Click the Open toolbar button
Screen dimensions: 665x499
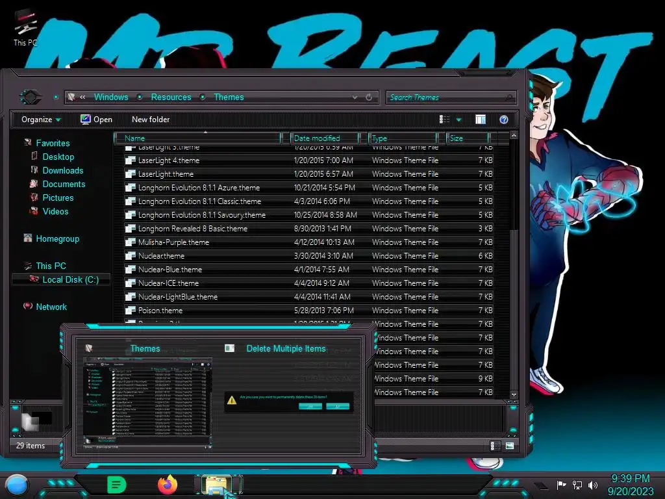click(96, 120)
